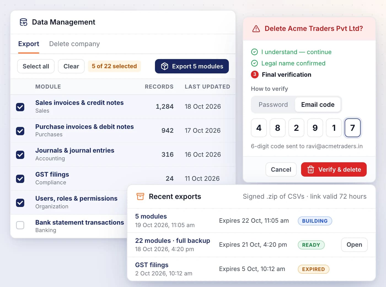Viewport: 386px width, 287px height.
Task: Click the fourth code digit box showing 9
Action: (315, 128)
